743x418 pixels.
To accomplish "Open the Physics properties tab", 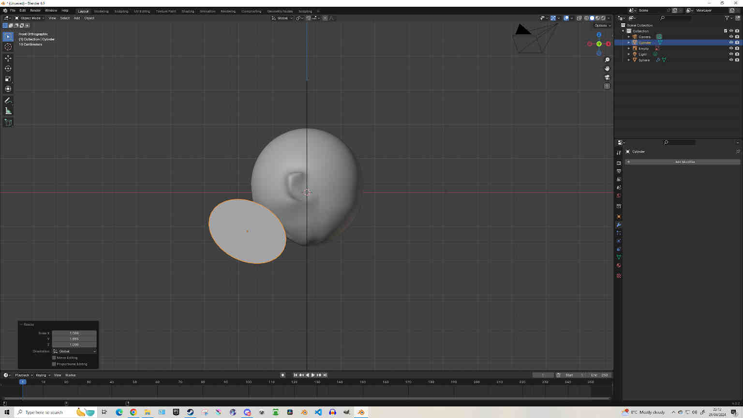I will click(619, 241).
